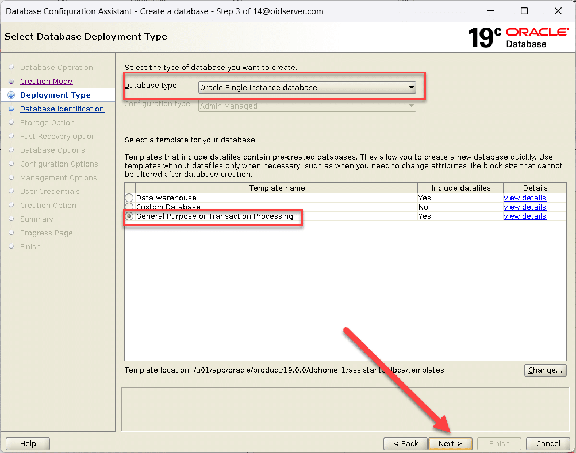View details for Data Warehouse template

524,198
